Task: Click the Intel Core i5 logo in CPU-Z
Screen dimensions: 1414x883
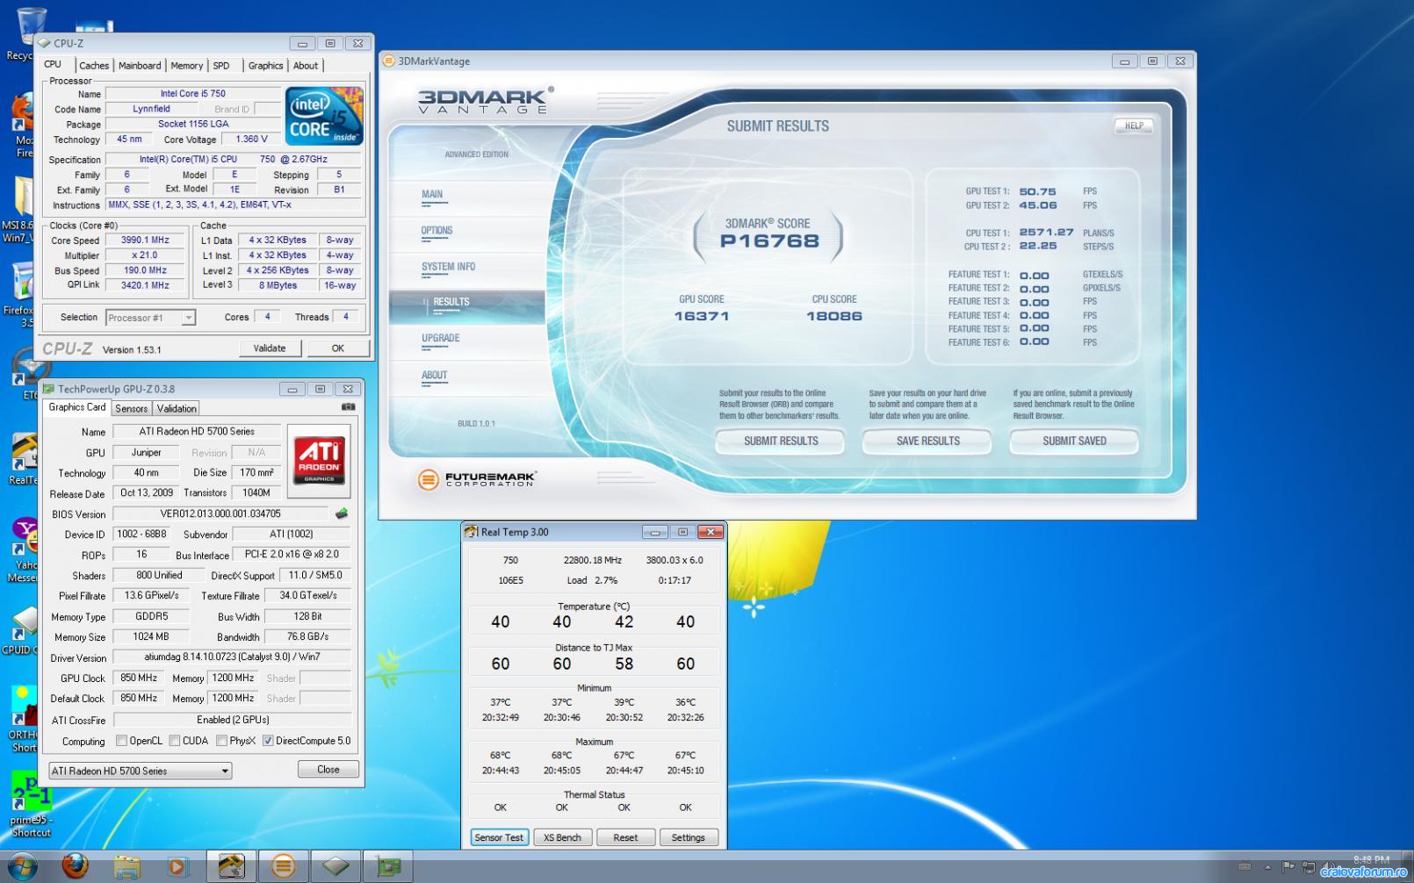Action: coord(324,115)
